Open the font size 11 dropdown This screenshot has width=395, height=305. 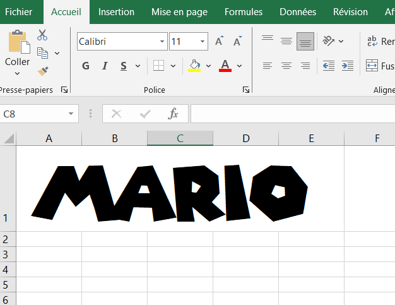pos(203,41)
